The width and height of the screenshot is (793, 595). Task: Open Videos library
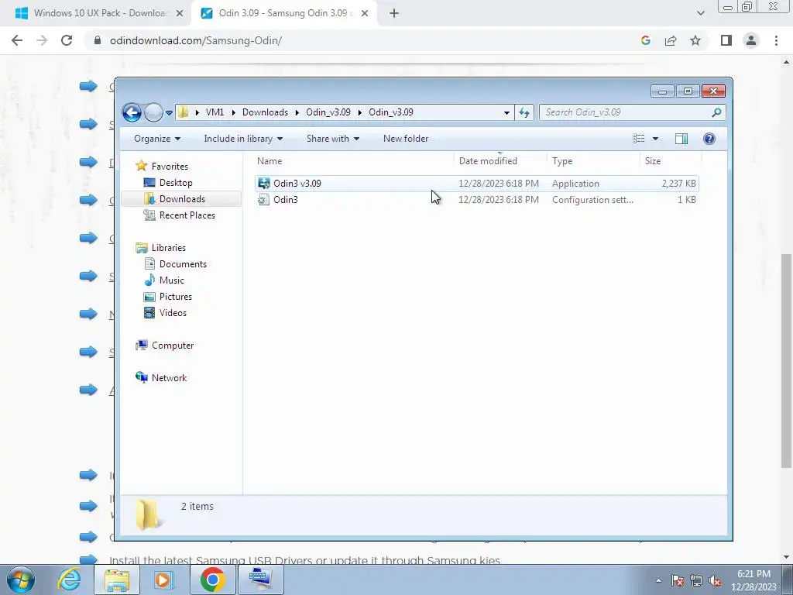[173, 313]
